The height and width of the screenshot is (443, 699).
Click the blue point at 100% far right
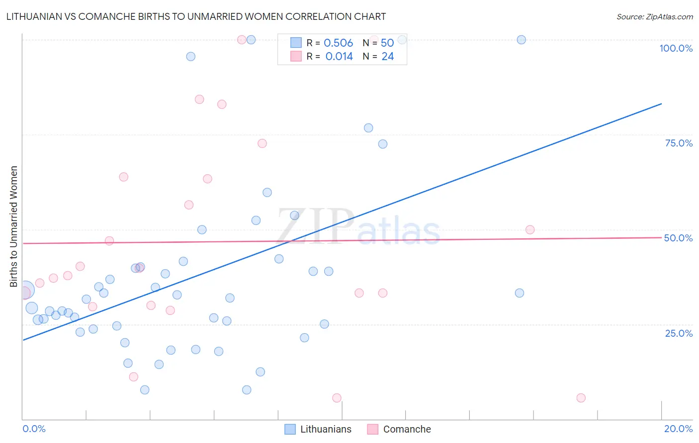click(x=521, y=40)
